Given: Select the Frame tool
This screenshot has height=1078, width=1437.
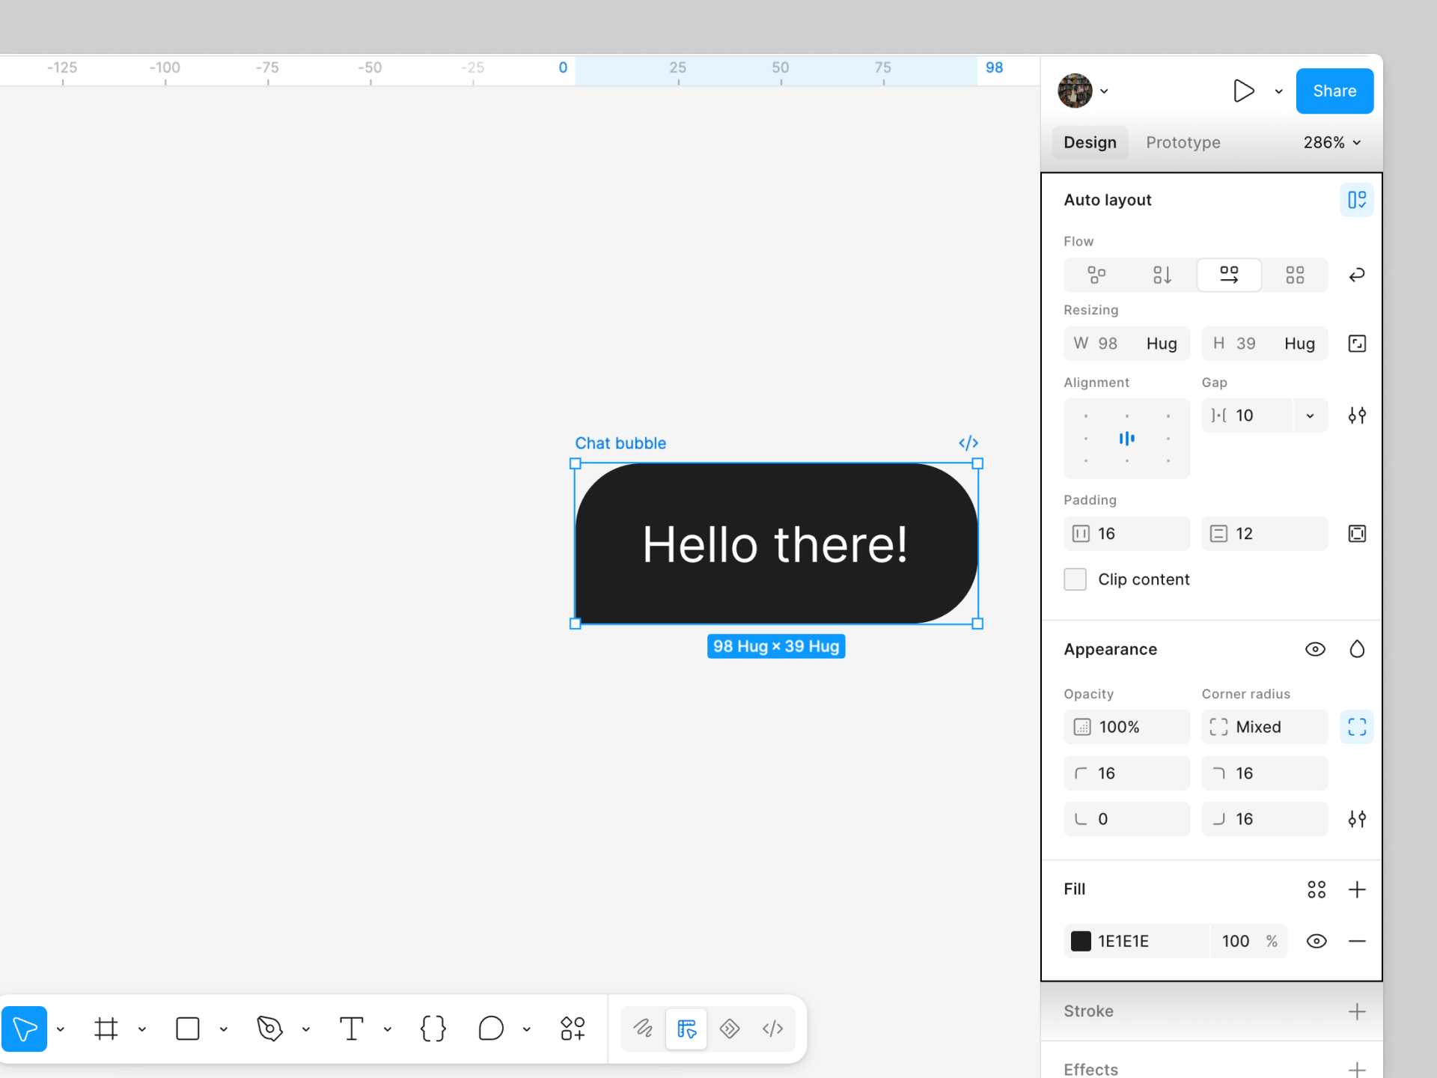Looking at the screenshot, I should click(106, 1029).
